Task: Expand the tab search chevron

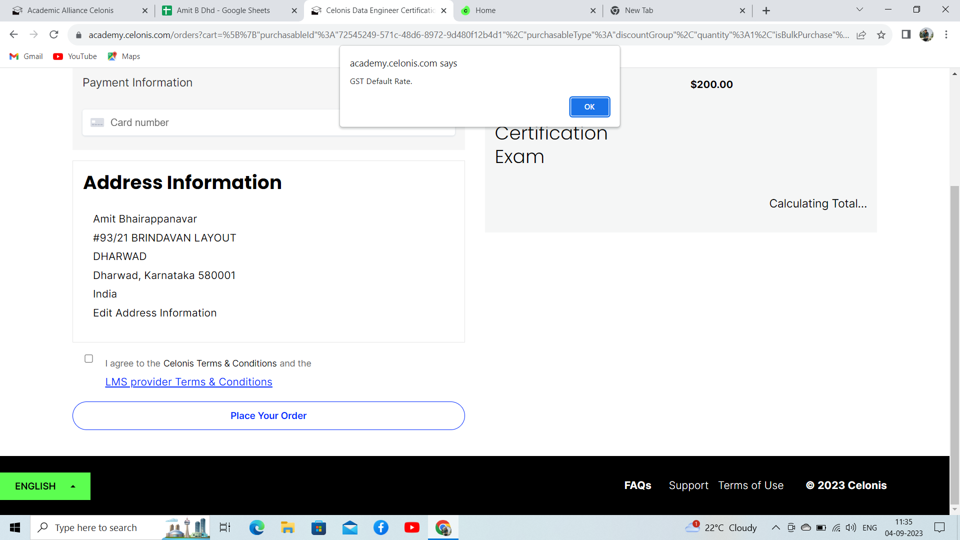Action: tap(859, 9)
